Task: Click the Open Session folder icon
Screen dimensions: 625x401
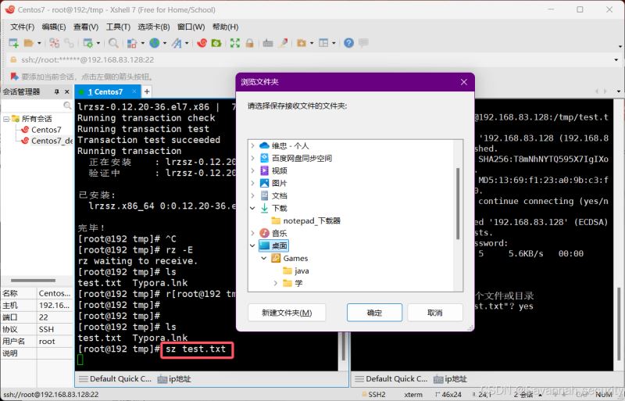Action: pyautogui.click(x=28, y=43)
